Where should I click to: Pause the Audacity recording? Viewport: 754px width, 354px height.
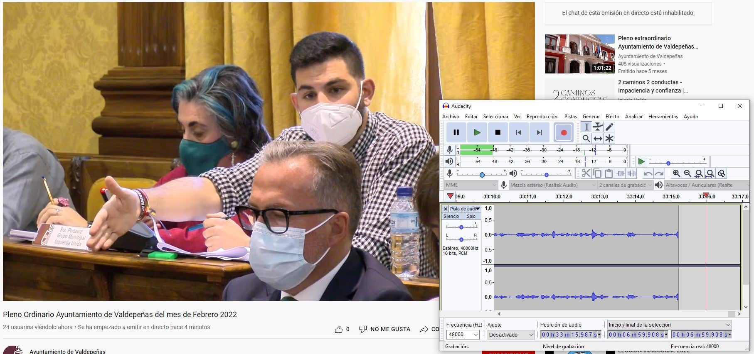tap(456, 133)
